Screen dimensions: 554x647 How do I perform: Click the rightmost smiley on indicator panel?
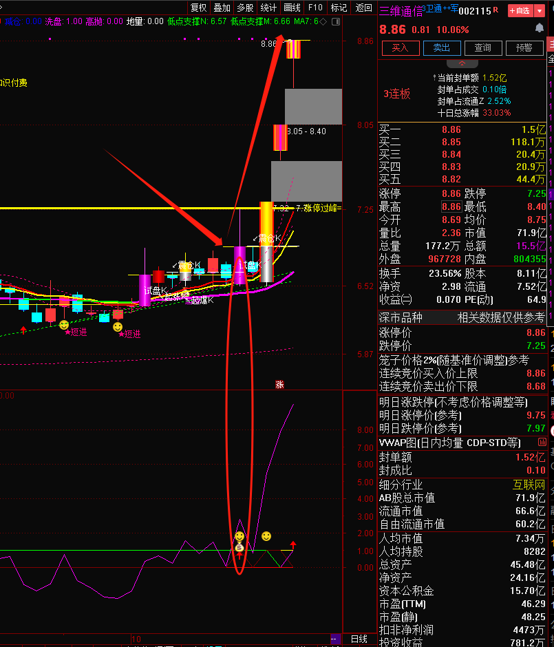(266, 536)
